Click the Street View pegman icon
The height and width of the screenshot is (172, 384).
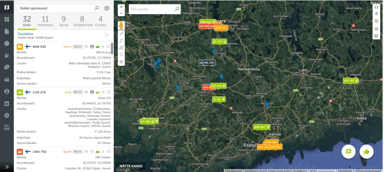121,25
